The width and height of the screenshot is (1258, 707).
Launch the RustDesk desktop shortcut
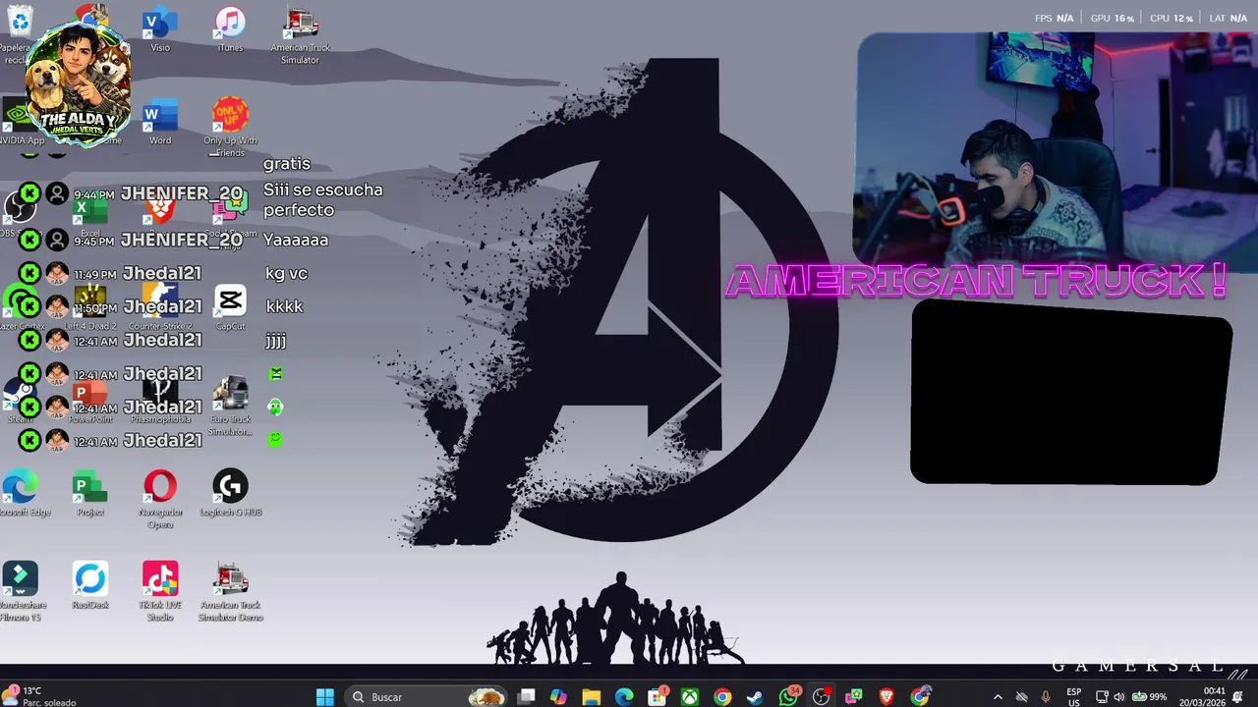pyautogui.click(x=89, y=586)
